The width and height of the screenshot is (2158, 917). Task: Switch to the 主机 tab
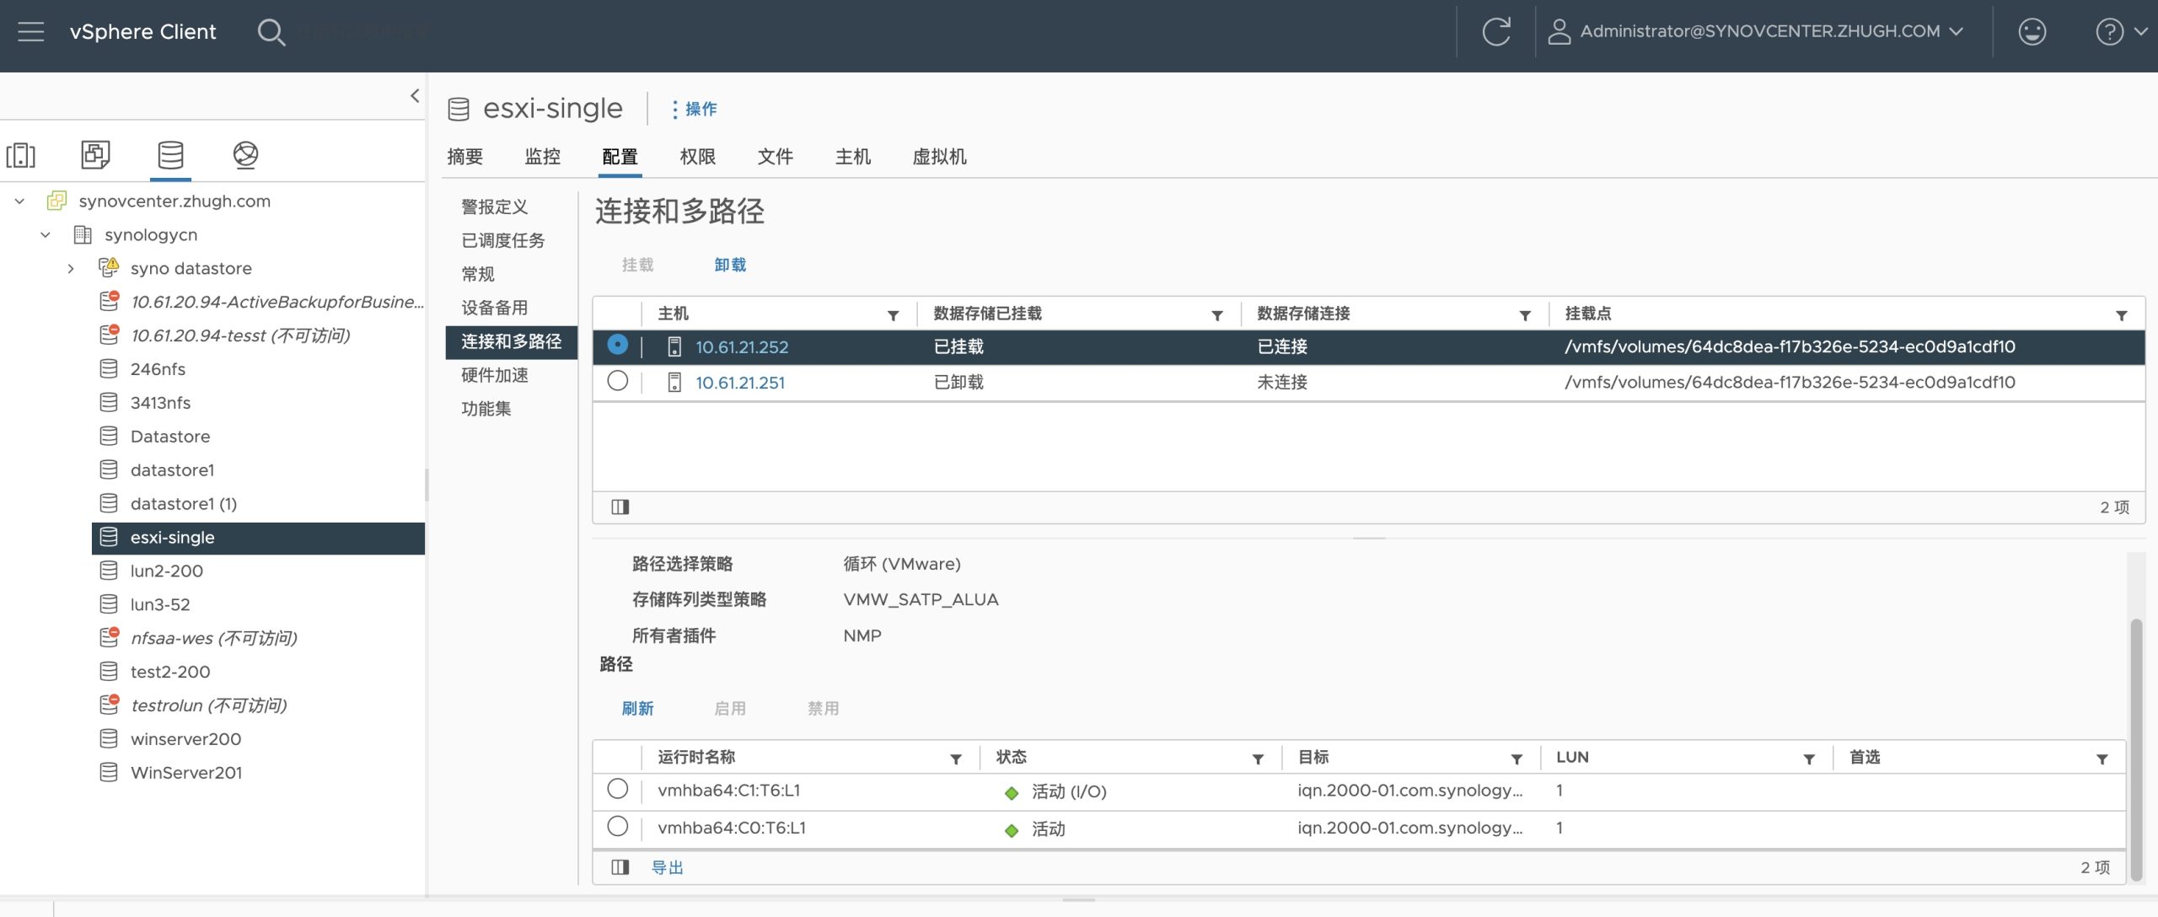click(x=853, y=157)
